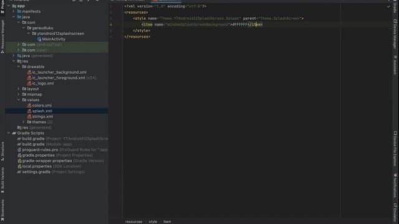This screenshot has height=224, width=399.
Task: Click the settings.gradle file icon
Action: 19,172
